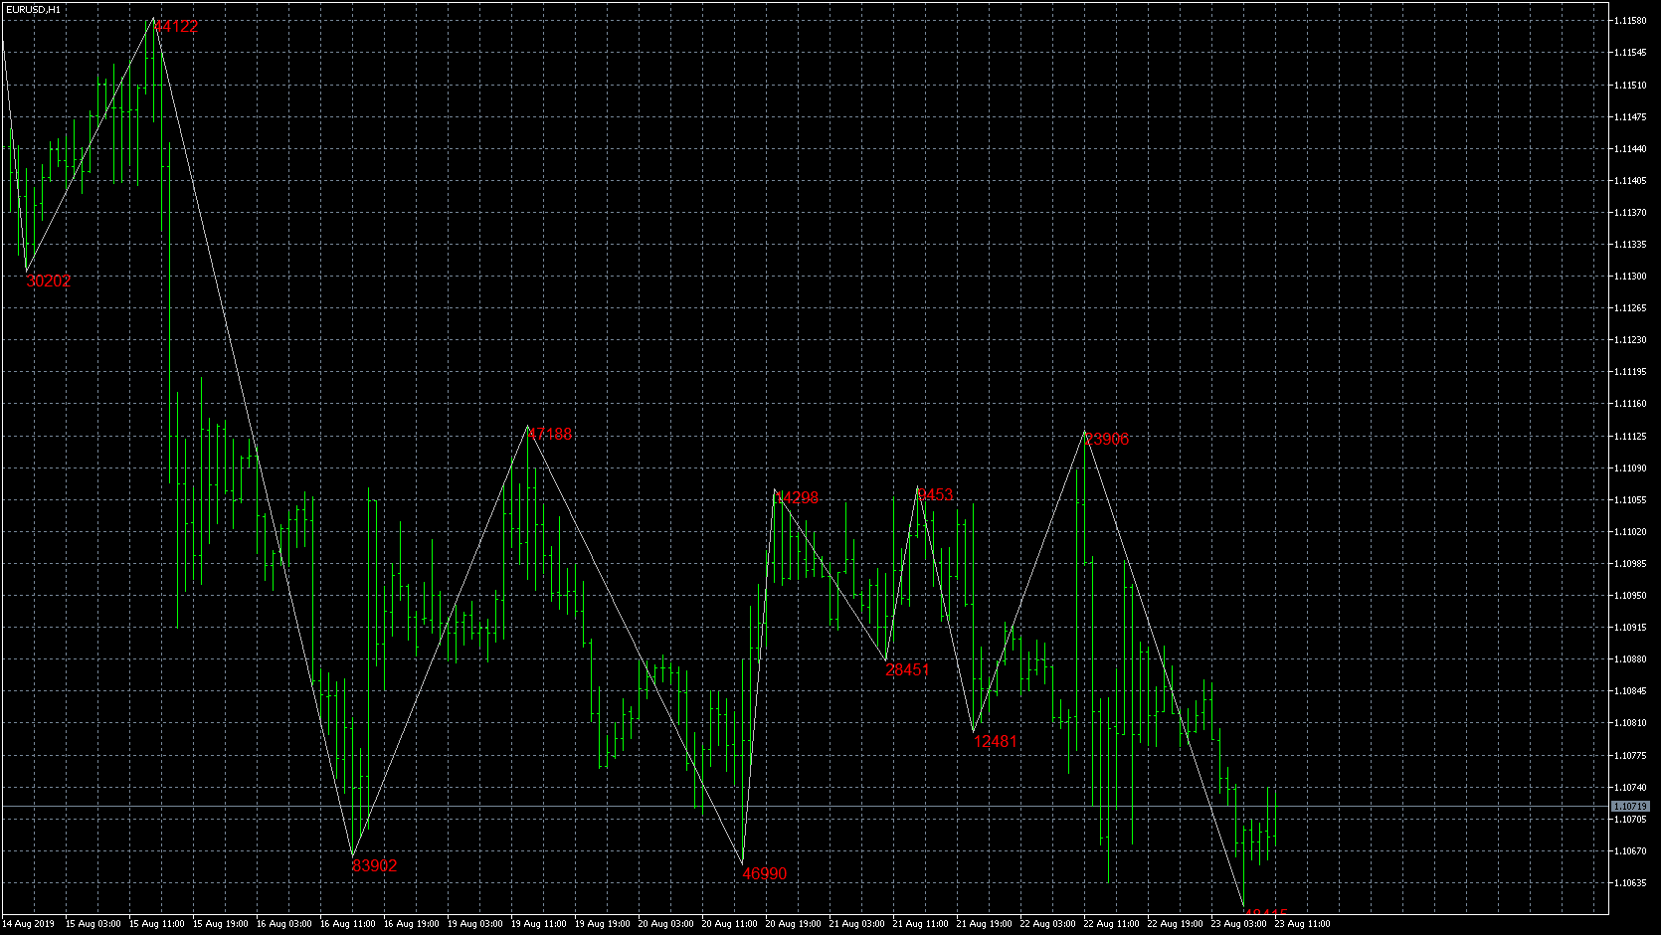The height and width of the screenshot is (935, 1661).
Task: Select the 8453 swing high label
Action: [935, 494]
